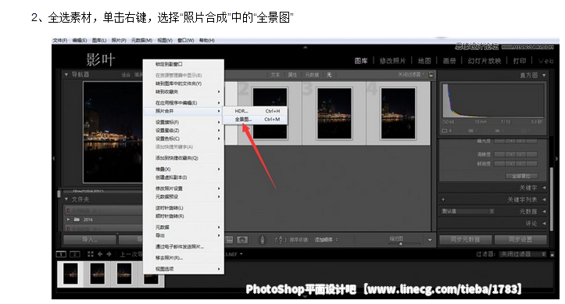
Task: Go back using the filmstrip left arrow
Action: pyautogui.click(x=100, y=254)
